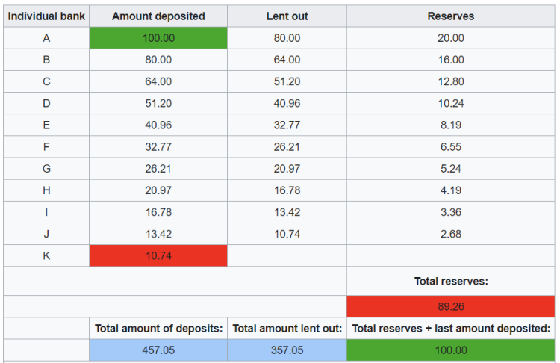The width and height of the screenshot is (560, 363).
Task: Click bank A reserves value 20.00
Action: [x=450, y=38]
